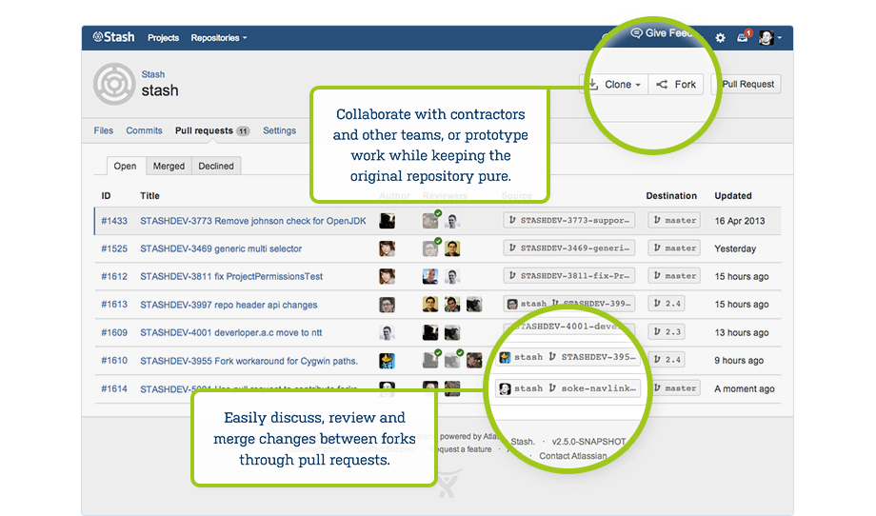Click the Fork button with branch icon
Viewport: 876px width, 516px height.
pyautogui.click(x=676, y=84)
